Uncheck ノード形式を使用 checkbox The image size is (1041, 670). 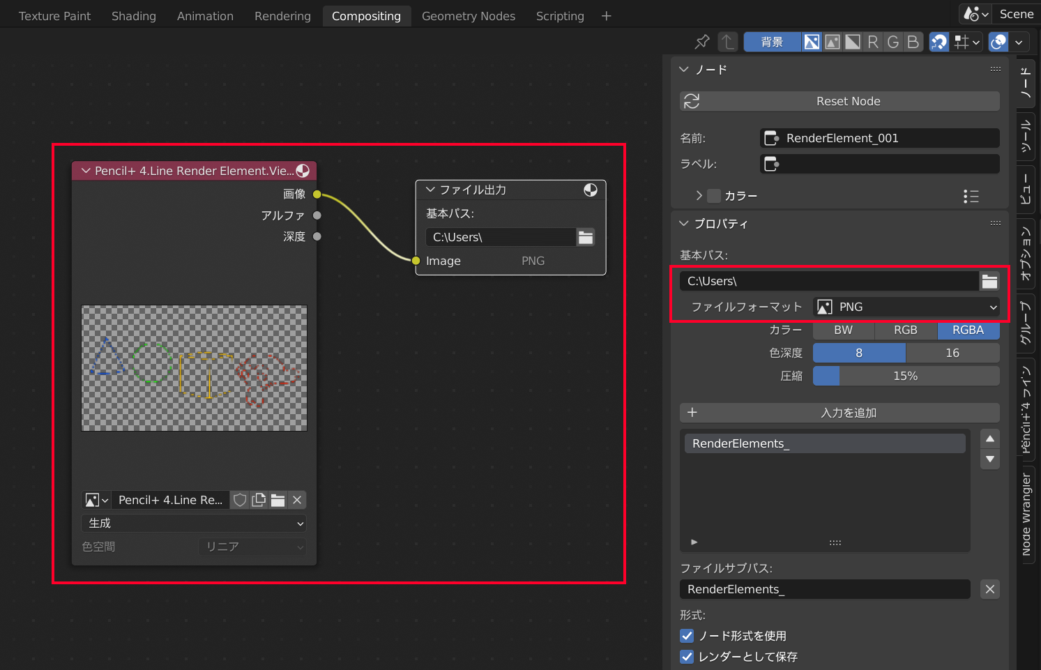(x=687, y=636)
